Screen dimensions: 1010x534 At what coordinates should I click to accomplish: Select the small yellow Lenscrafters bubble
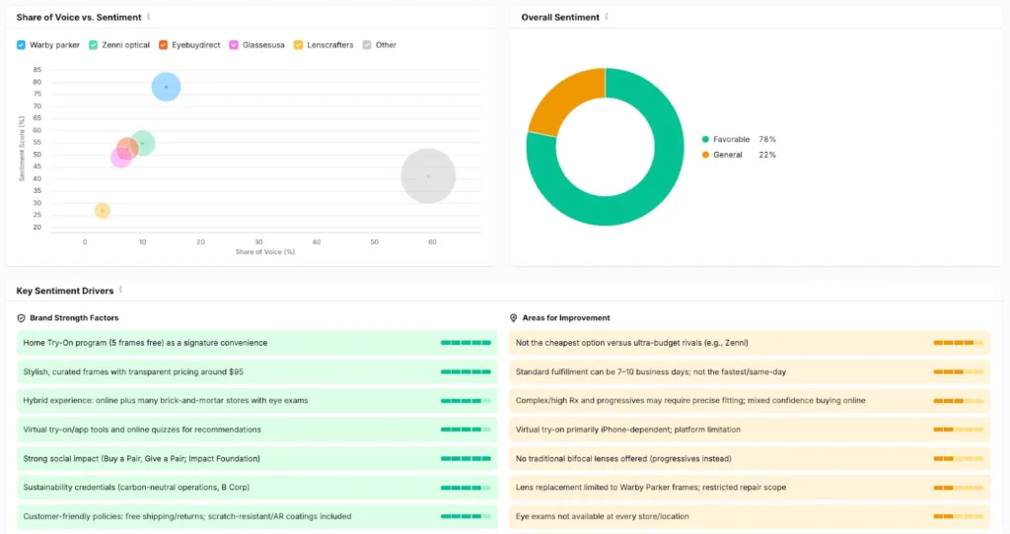point(102,211)
